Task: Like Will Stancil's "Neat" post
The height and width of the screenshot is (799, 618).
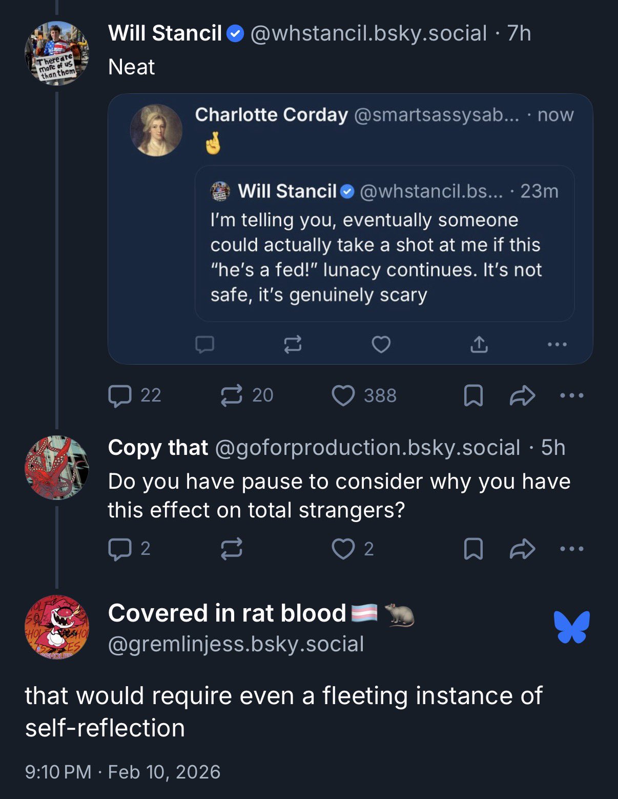Action: click(x=343, y=395)
